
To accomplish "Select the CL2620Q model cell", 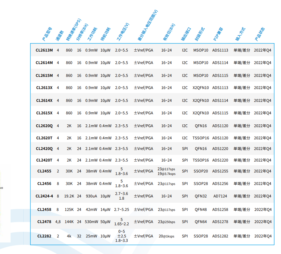I will (44, 126).
